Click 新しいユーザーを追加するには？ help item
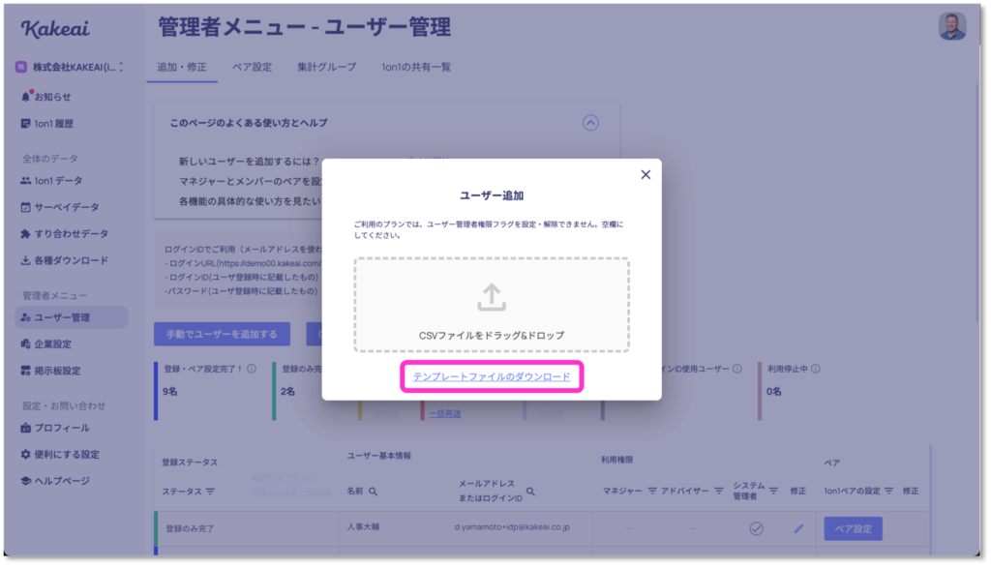 click(x=250, y=162)
